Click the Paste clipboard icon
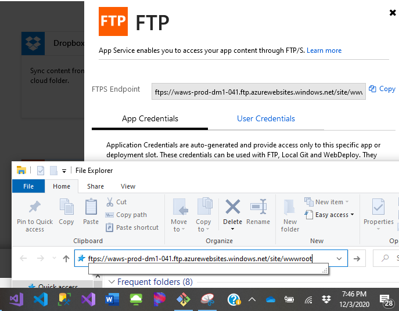Viewport: 399px width, 311px height. tap(91, 207)
